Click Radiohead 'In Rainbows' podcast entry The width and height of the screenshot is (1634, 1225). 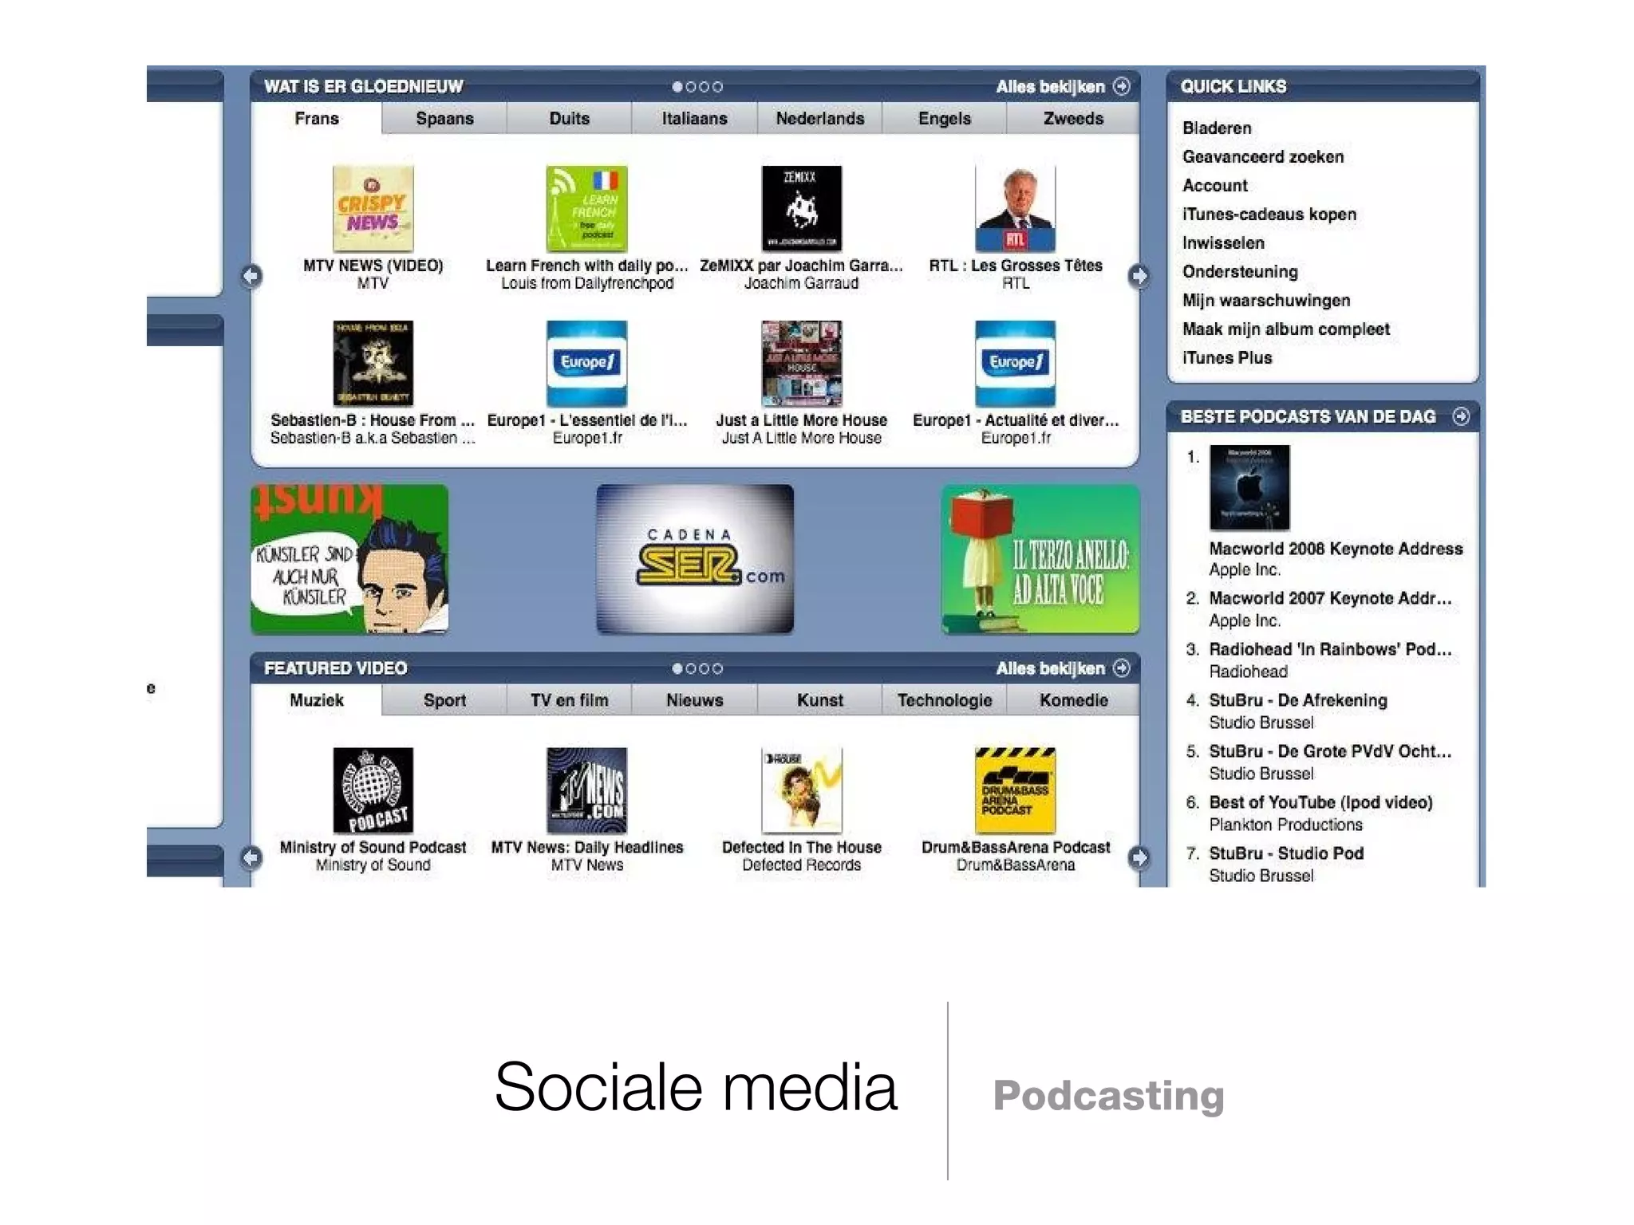coord(1330,660)
